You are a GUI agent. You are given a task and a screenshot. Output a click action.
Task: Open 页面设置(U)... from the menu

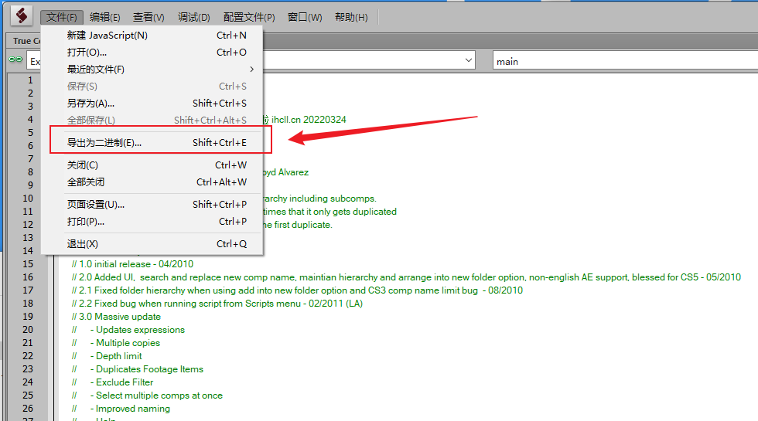[96, 205]
